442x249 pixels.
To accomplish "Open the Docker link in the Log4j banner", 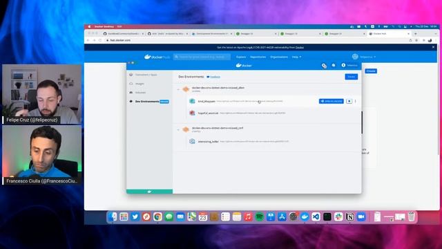I will pyautogui.click(x=300, y=48).
